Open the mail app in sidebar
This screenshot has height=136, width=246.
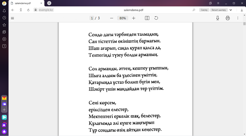point(4,98)
